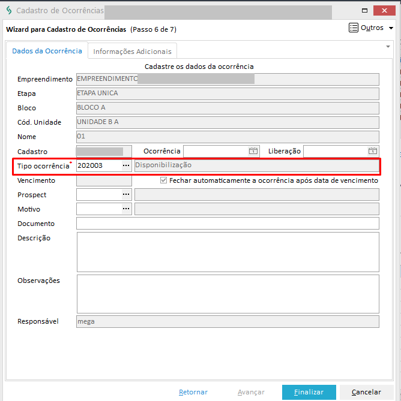Toggle Fechar automaticamente a ocorrência checkbox

coord(164,180)
